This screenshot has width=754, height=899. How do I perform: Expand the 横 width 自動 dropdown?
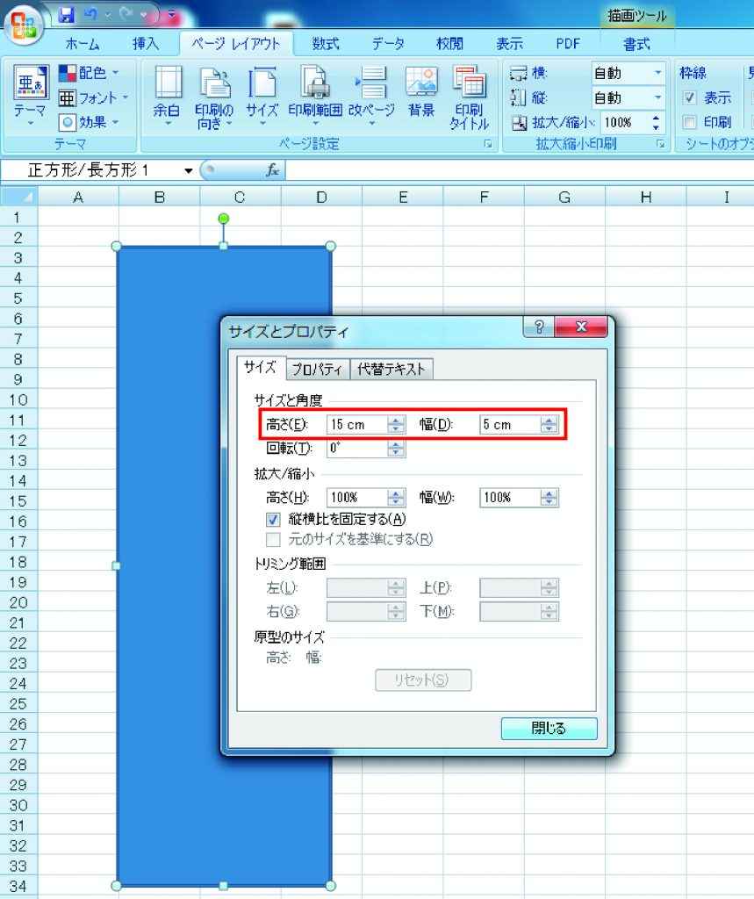point(657,73)
